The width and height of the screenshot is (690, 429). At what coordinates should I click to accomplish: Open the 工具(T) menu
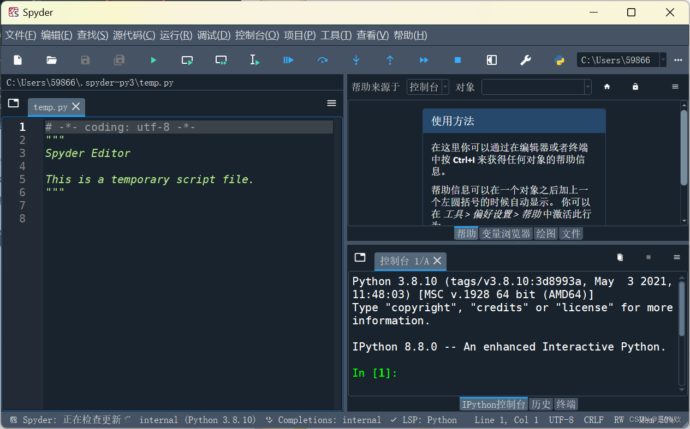[x=336, y=35]
